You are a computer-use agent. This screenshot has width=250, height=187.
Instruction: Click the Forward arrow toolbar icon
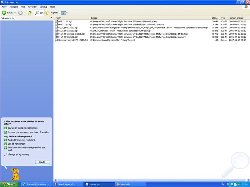click(20, 13)
